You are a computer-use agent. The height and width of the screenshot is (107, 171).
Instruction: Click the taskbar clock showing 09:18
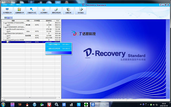pyautogui.click(x=164, y=105)
